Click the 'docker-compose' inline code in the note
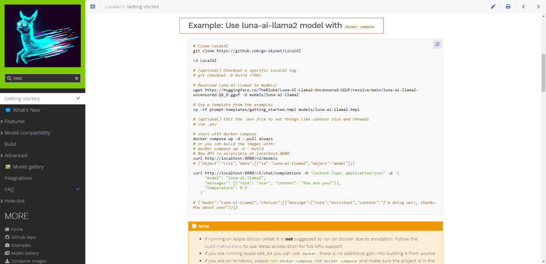Image resolution: width=546 pixels, height=264 pixels. tap(296, 261)
